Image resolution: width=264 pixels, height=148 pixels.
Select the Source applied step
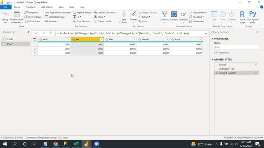pos(236,65)
